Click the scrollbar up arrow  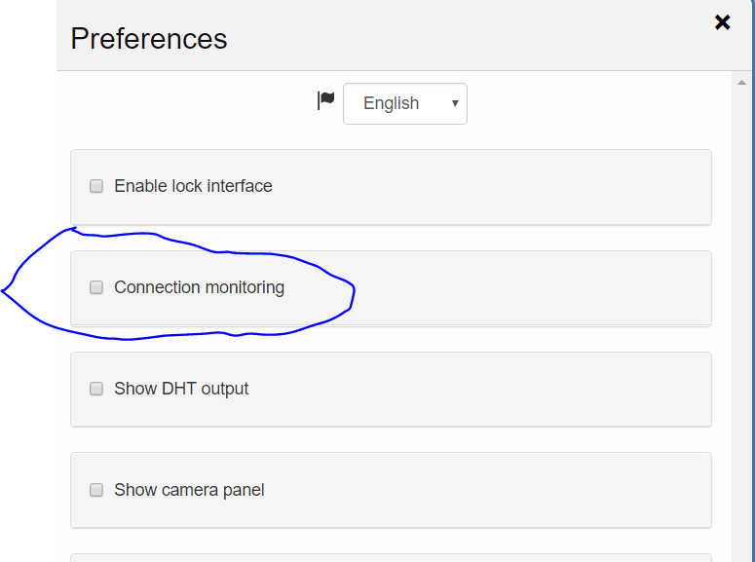pos(742,83)
